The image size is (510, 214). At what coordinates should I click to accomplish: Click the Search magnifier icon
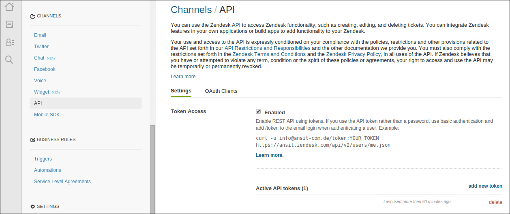tap(9, 60)
